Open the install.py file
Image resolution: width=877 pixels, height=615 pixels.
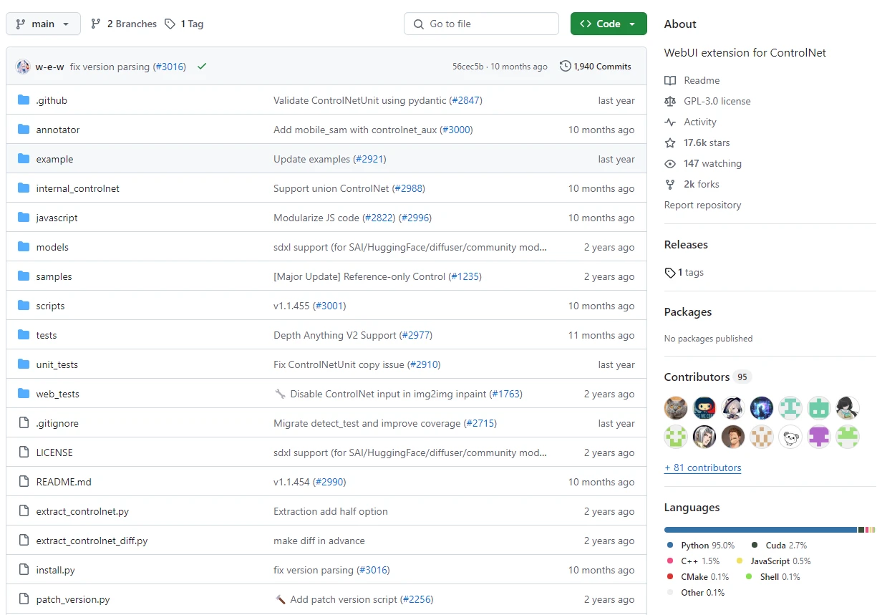55,570
